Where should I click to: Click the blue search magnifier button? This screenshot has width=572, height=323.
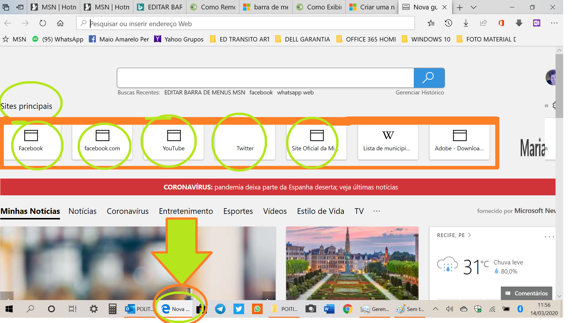tap(429, 78)
